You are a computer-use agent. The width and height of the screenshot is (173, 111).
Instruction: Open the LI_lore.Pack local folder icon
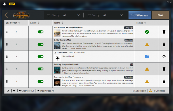pyautogui.click(x=147, y=57)
